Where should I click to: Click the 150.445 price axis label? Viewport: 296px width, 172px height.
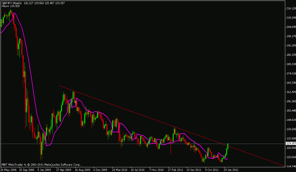point(291,110)
